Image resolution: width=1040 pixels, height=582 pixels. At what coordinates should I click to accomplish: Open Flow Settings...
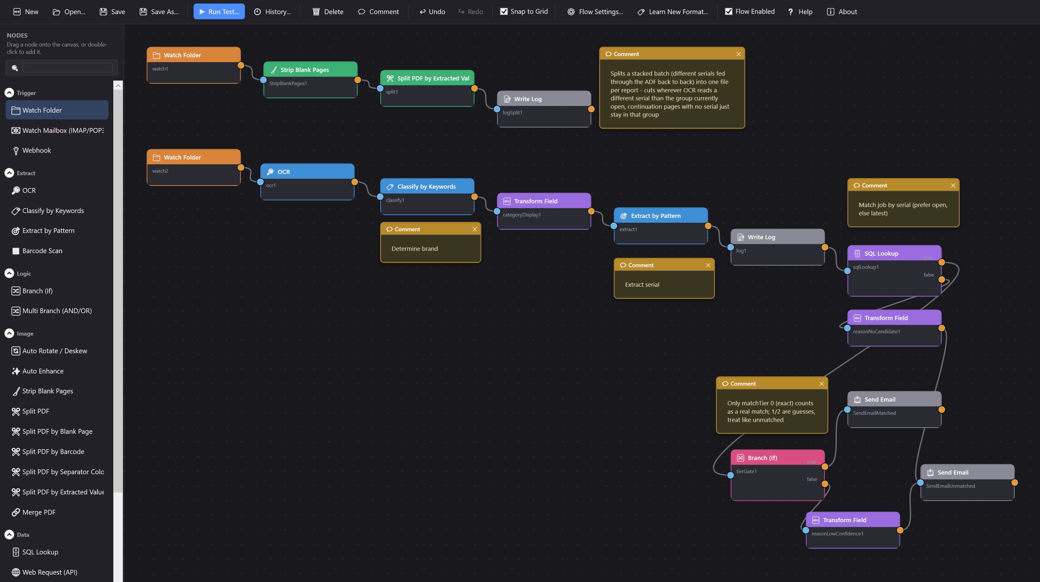(x=595, y=12)
